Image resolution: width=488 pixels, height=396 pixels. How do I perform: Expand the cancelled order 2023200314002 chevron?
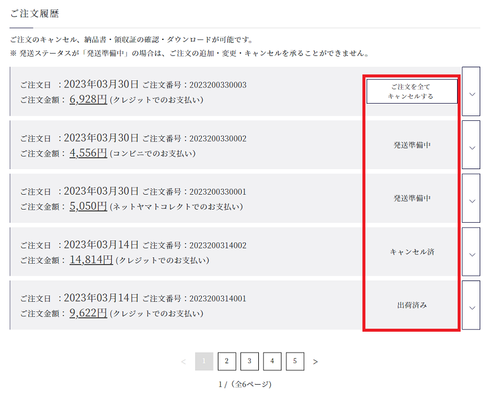tap(471, 252)
